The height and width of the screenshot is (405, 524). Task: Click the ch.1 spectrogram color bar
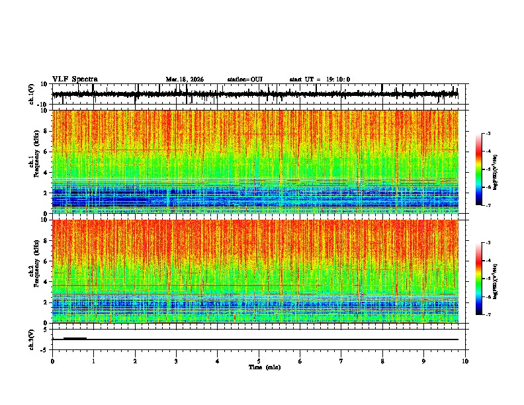tap(478, 169)
